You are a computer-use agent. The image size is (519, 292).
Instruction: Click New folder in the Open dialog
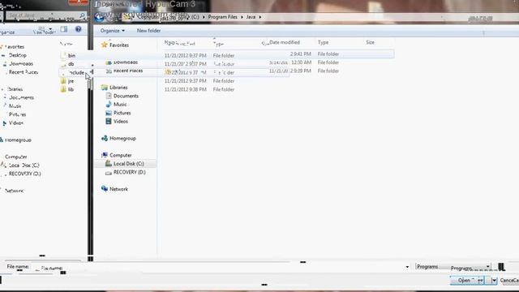tap(148, 31)
